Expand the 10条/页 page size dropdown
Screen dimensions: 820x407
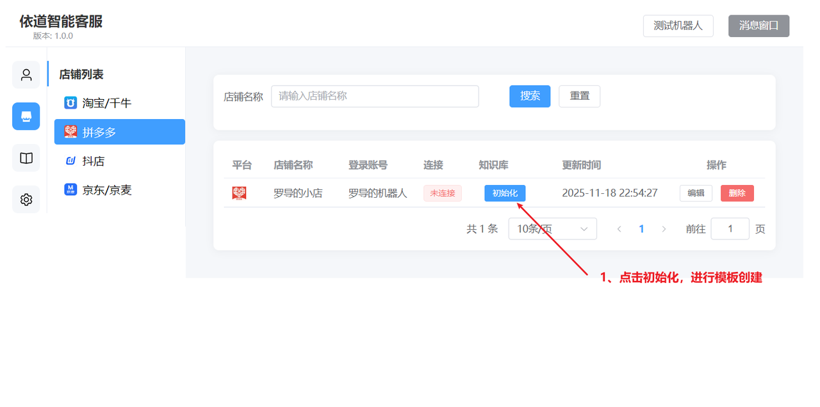tap(552, 229)
